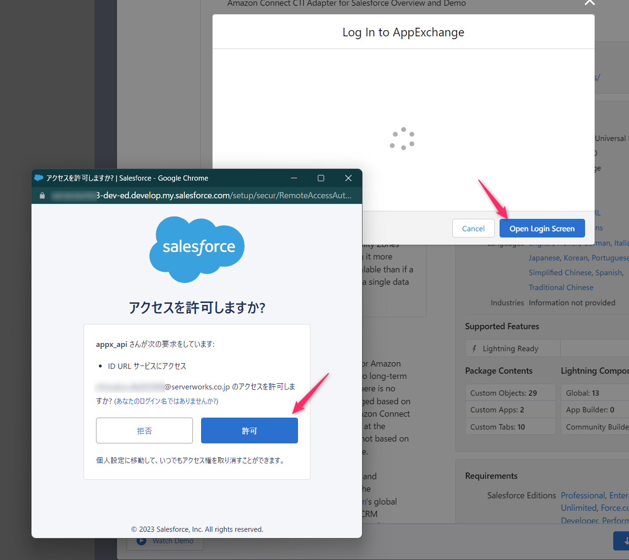Click the Professional edition link
The height and width of the screenshot is (560, 629).
(x=583, y=495)
